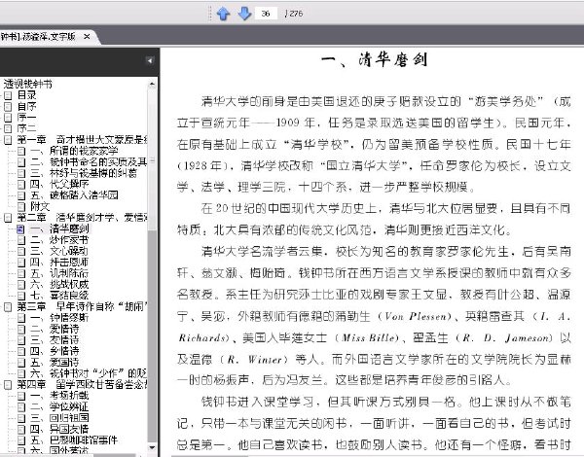Open bookmark 五、爱国诗
Image resolution: width=584 pixels, height=457 pixels.
point(55,362)
